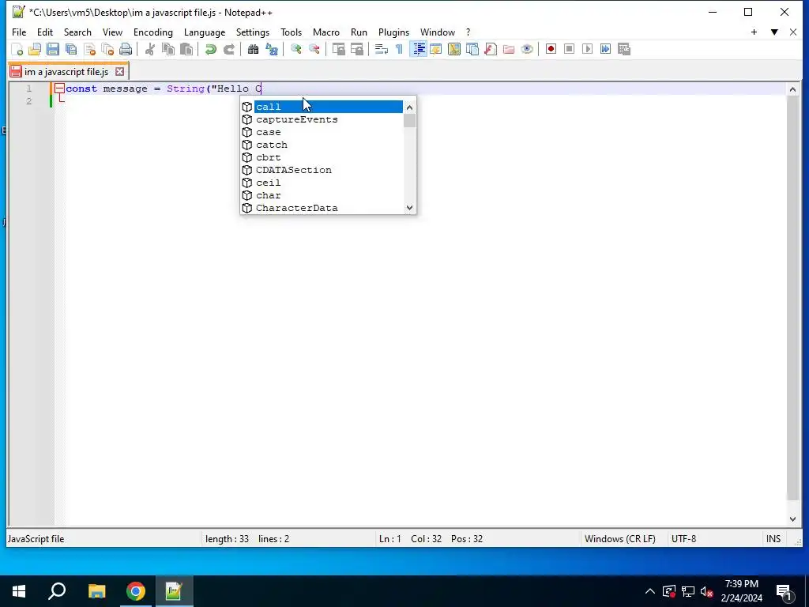The height and width of the screenshot is (607, 809).
Task: Save the current file
Action: pyautogui.click(x=53, y=49)
